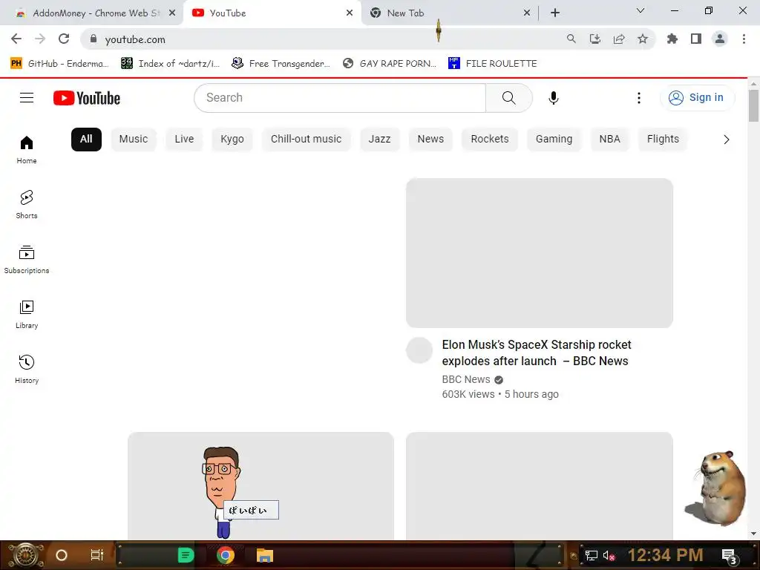Viewport: 760px width, 570px height.
Task: Filter the feed by Live chip
Action: [184, 139]
